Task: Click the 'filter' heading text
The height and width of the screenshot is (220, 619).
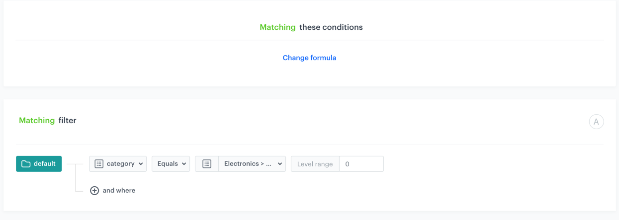Action: point(67,121)
